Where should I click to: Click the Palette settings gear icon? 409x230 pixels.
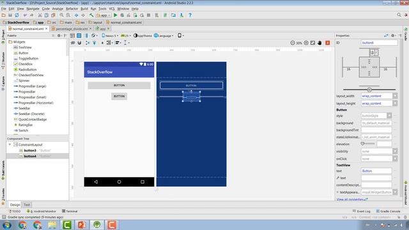point(59,36)
